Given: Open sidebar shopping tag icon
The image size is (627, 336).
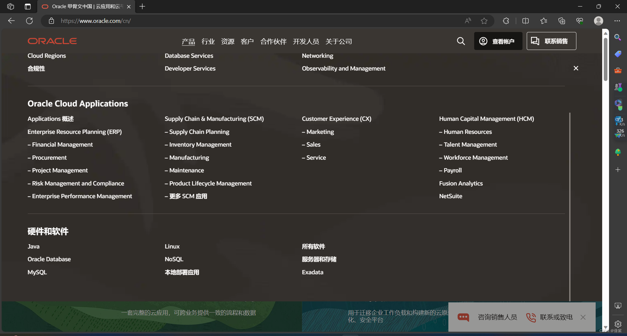Looking at the screenshot, I should 618,54.
